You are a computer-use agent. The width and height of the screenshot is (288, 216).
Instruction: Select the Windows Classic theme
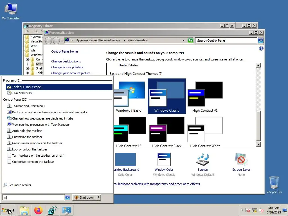point(166,96)
